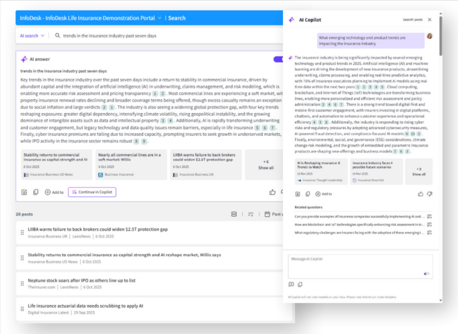
Task: Click the calendar icon next to Past week
Action: click(267, 214)
